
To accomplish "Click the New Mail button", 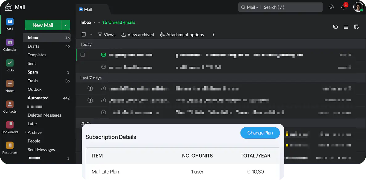I will click(x=43, y=25).
